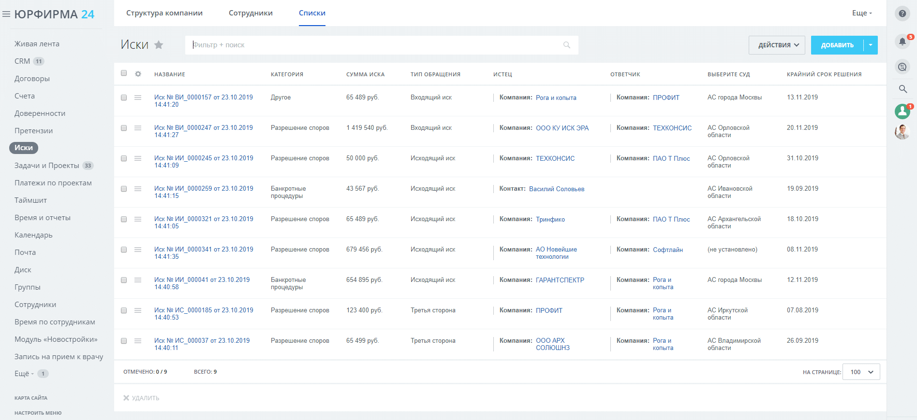Screen dimensions: 917x420
Task: Sort by СУММА ИСКА column header
Action: [365, 74]
